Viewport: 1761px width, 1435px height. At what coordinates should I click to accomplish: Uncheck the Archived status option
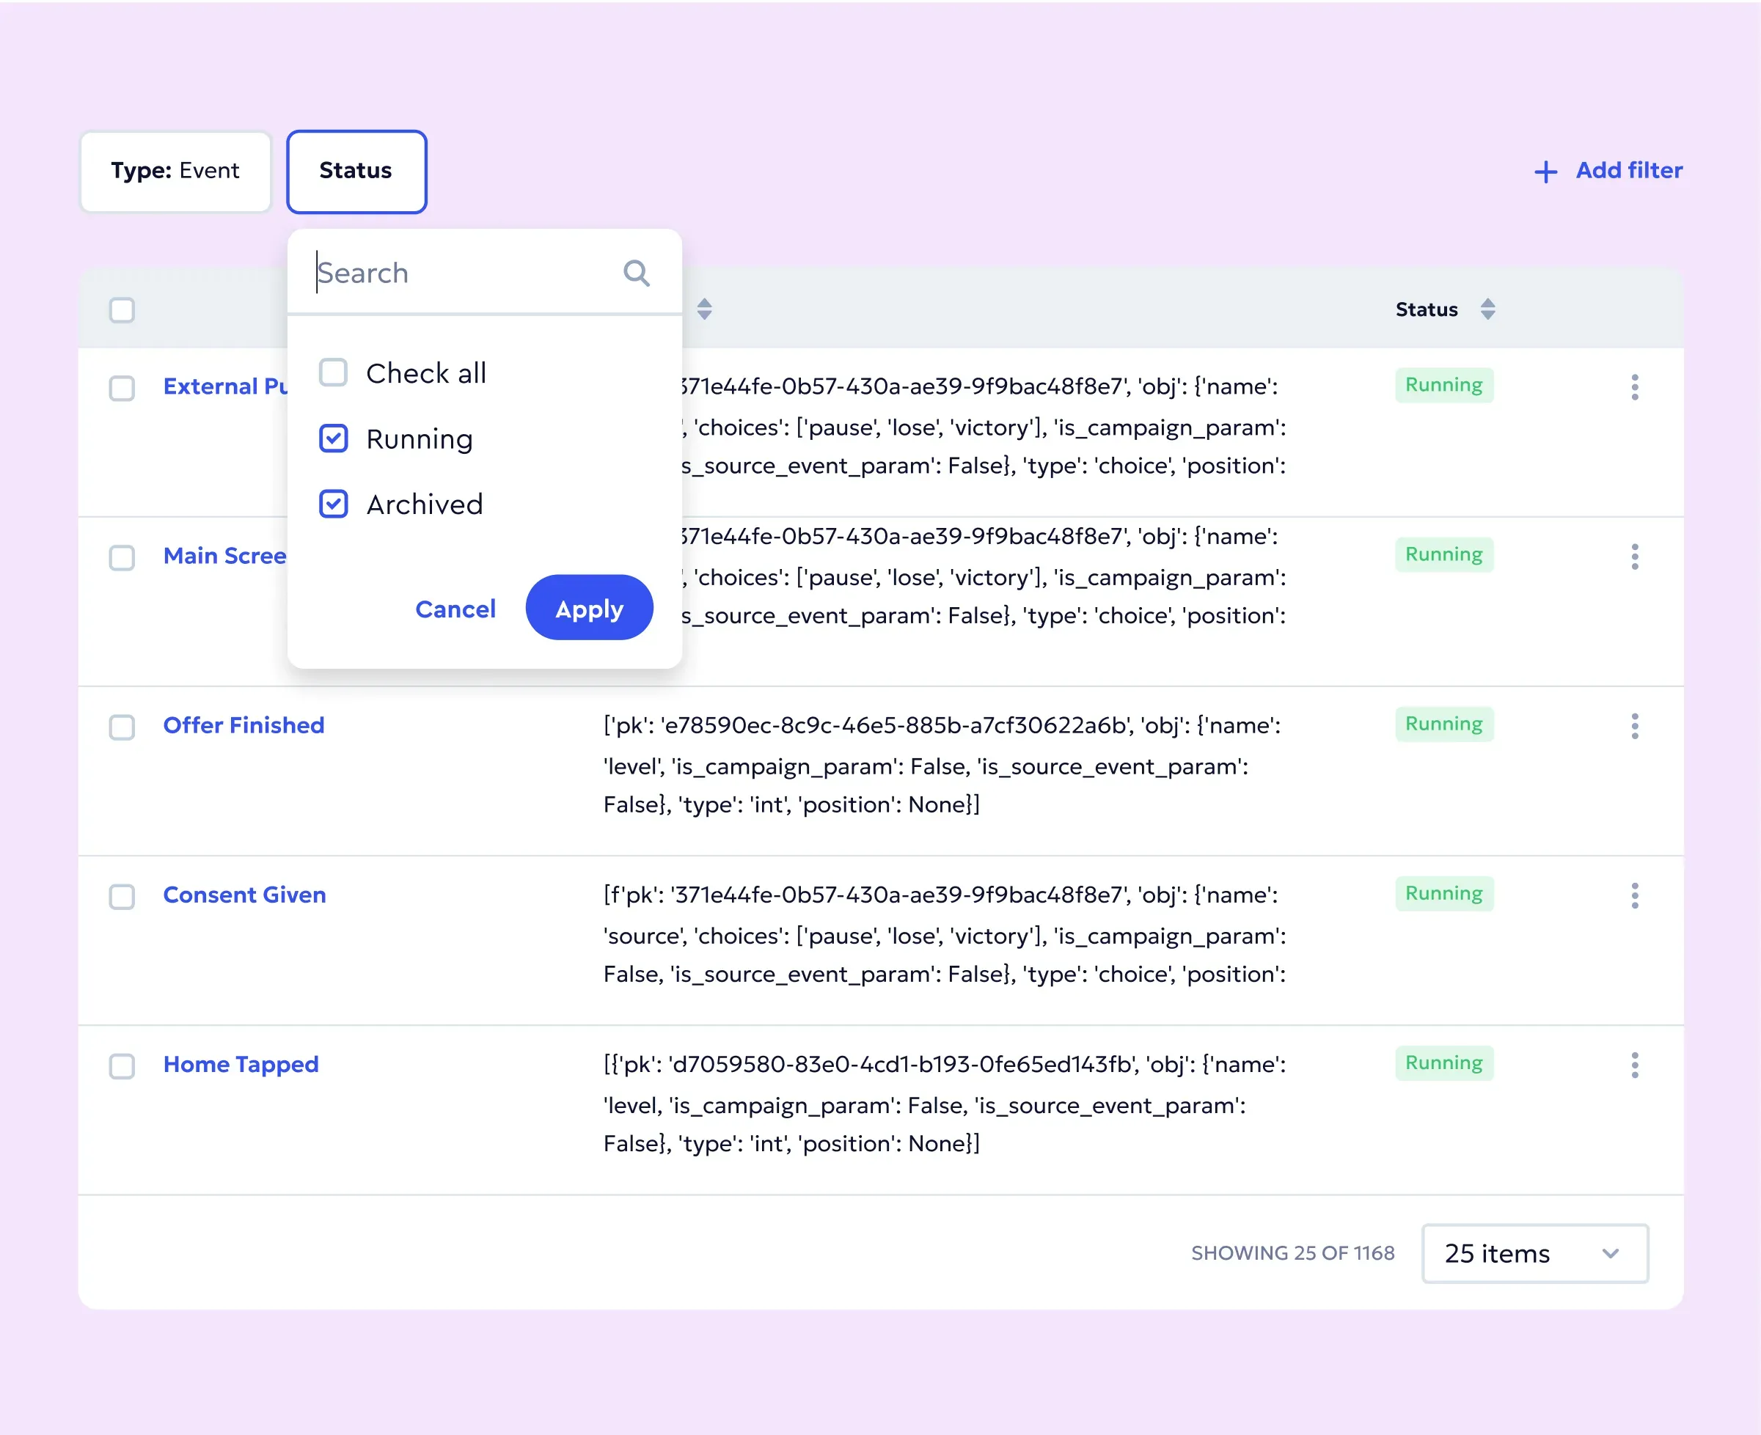pyautogui.click(x=333, y=504)
